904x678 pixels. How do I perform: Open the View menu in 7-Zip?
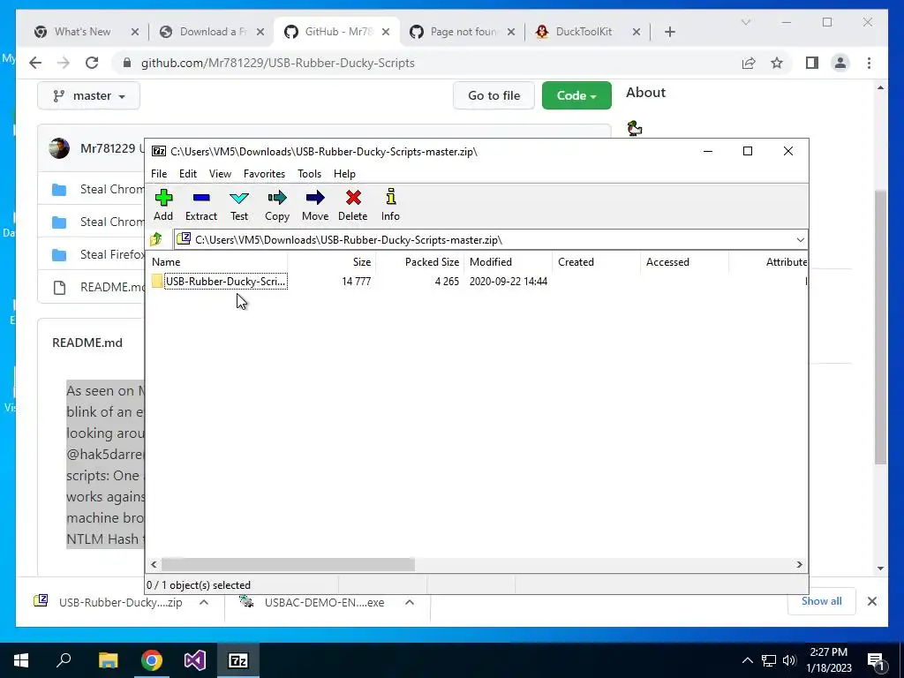click(x=220, y=174)
